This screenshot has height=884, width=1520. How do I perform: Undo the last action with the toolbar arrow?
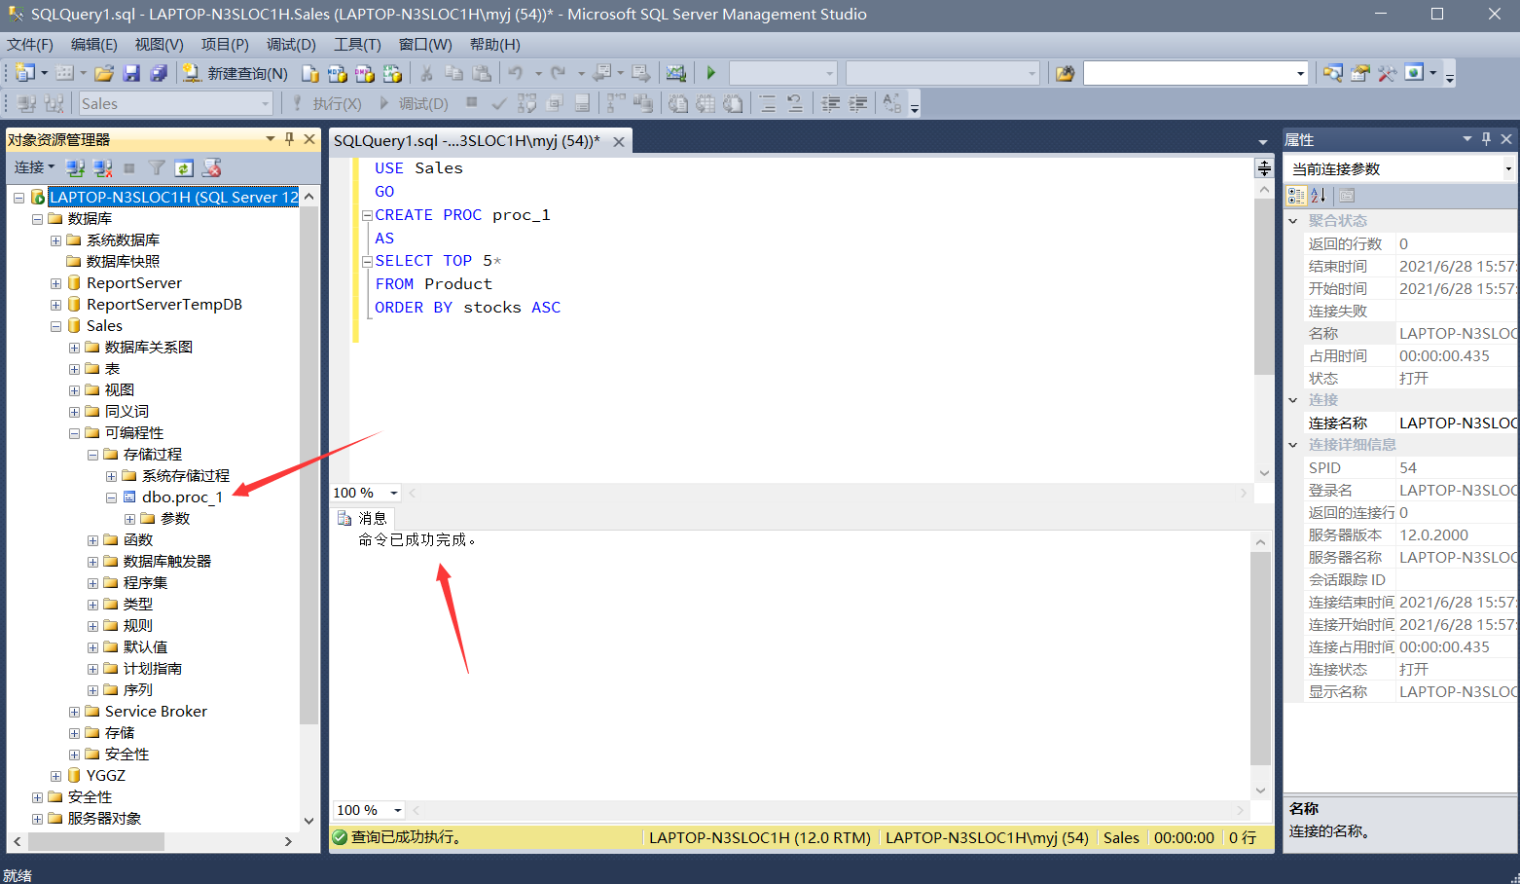coord(516,73)
